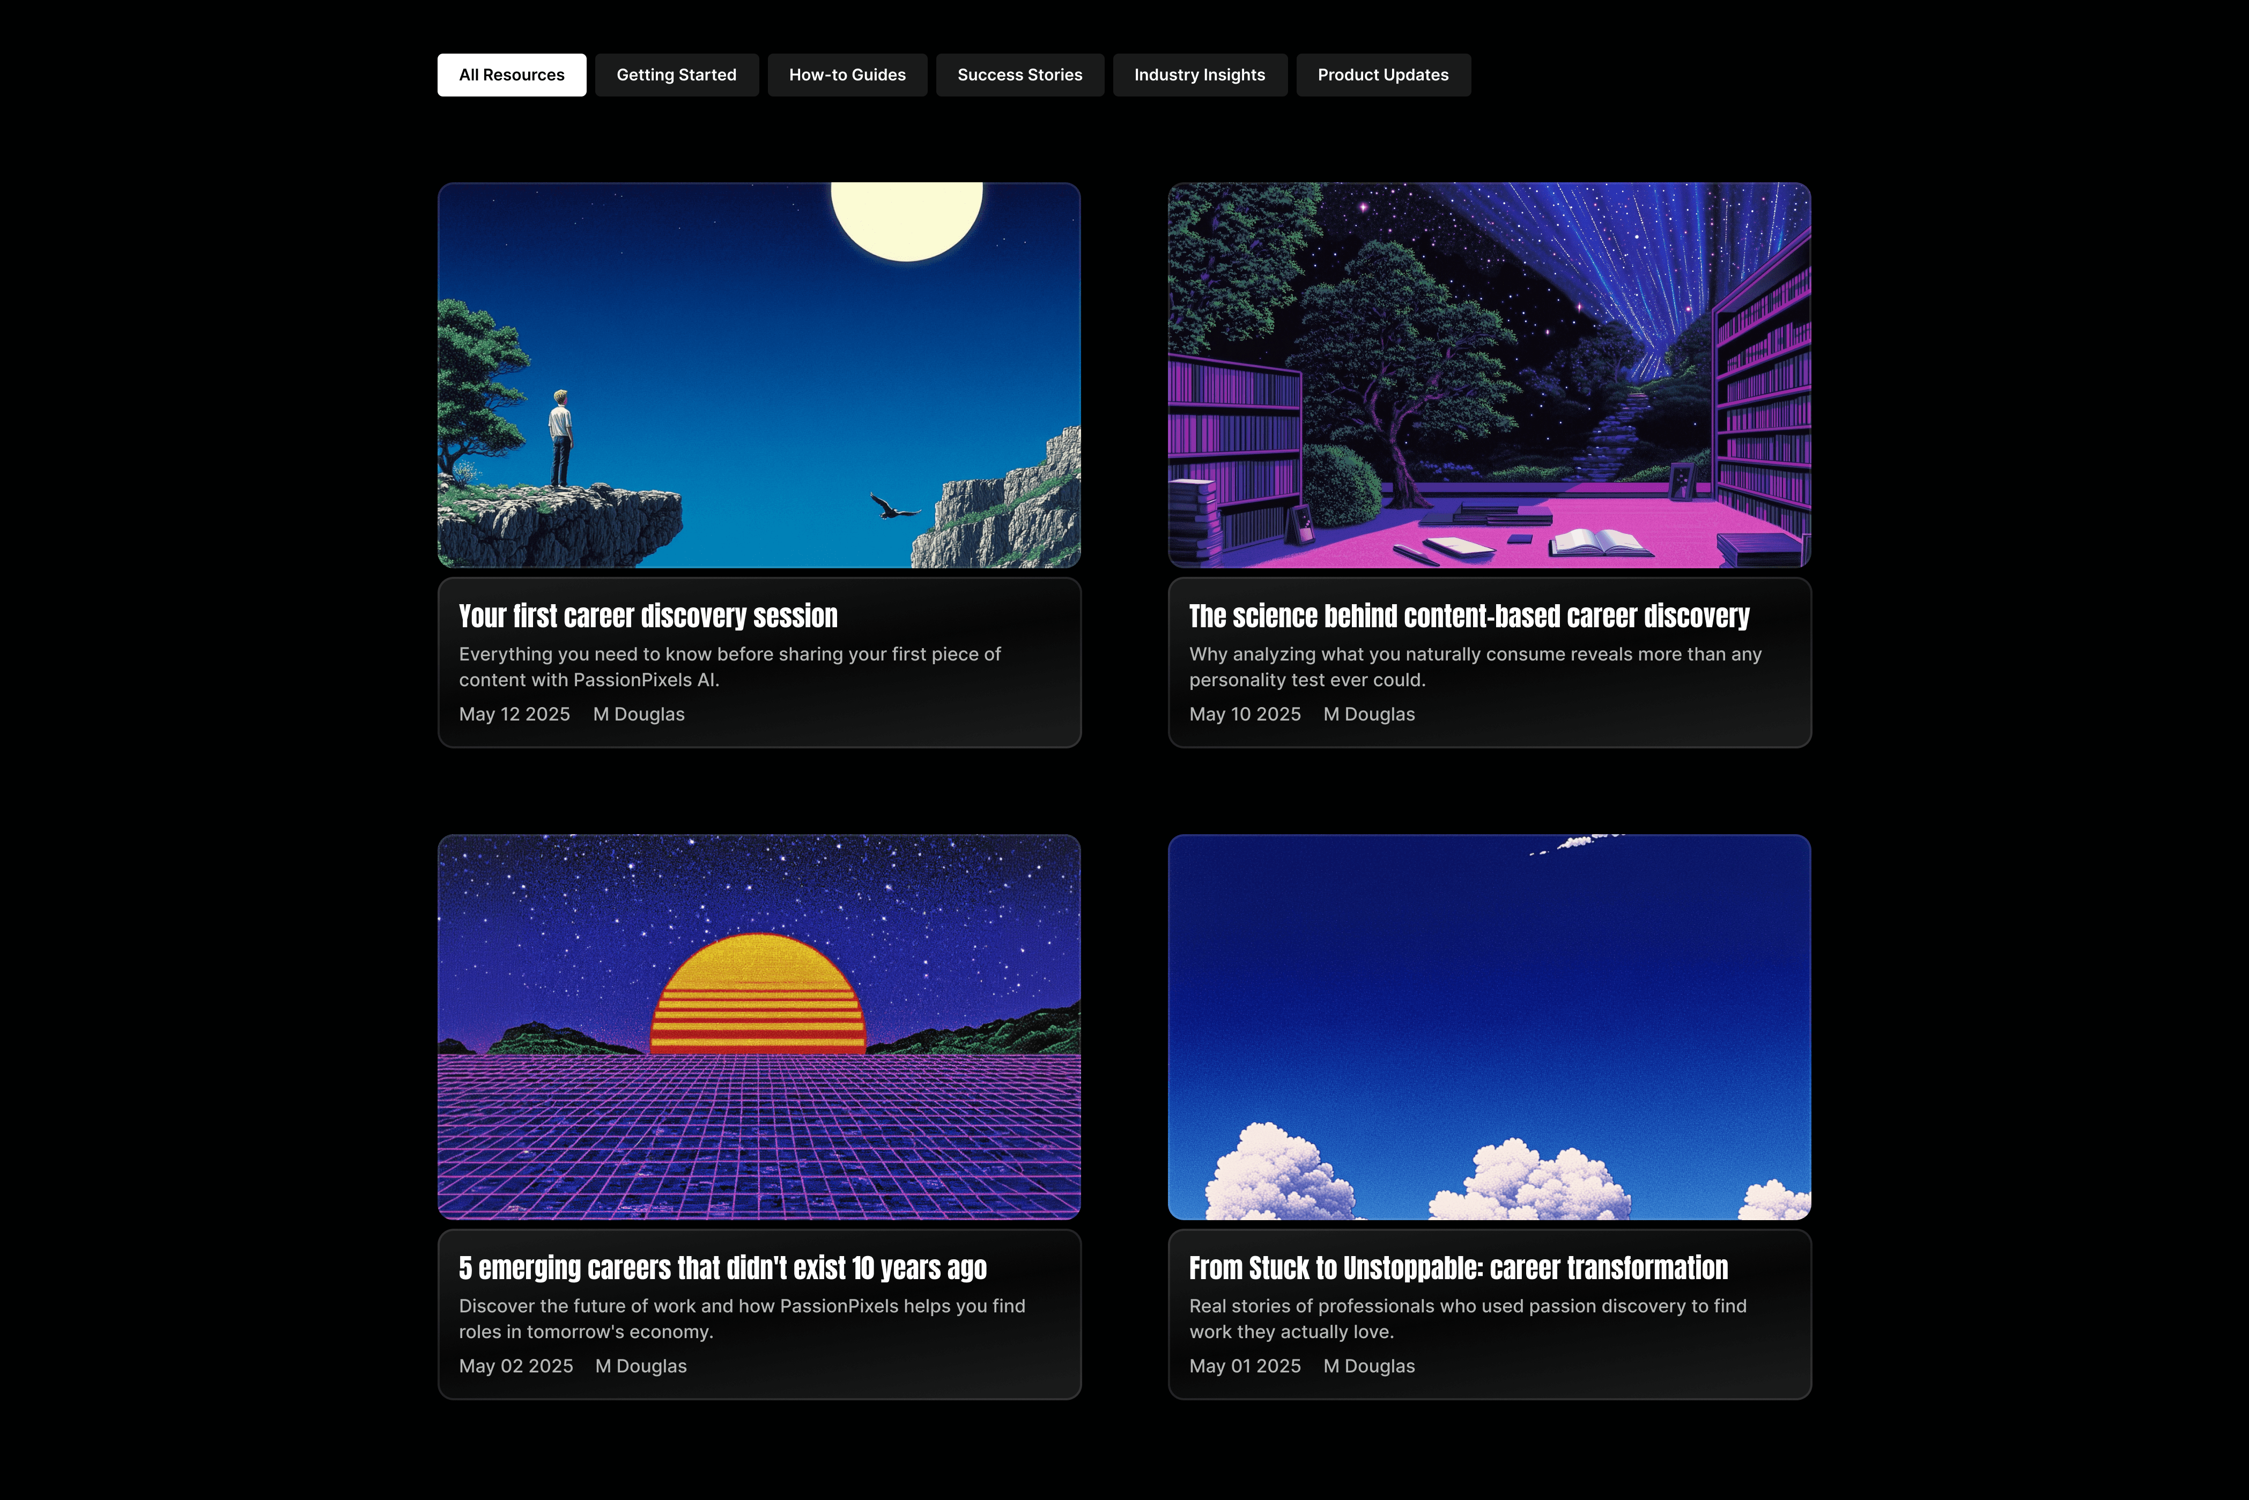Viewport: 2249px width, 1500px height.
Task: Filter by Industry Insights
Action: pos(1200,75)
